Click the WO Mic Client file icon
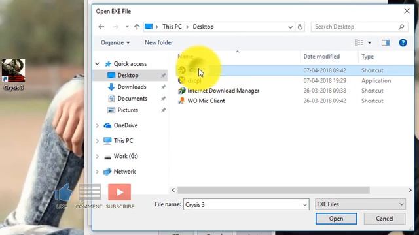Image resolution: width=419 pixels, height=235 pixels. 182,101
